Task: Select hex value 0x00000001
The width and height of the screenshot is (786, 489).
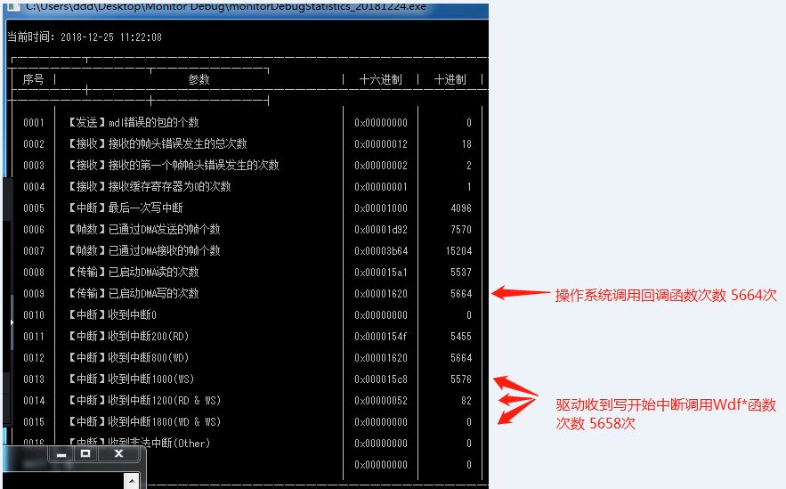Action: point(381,187)
